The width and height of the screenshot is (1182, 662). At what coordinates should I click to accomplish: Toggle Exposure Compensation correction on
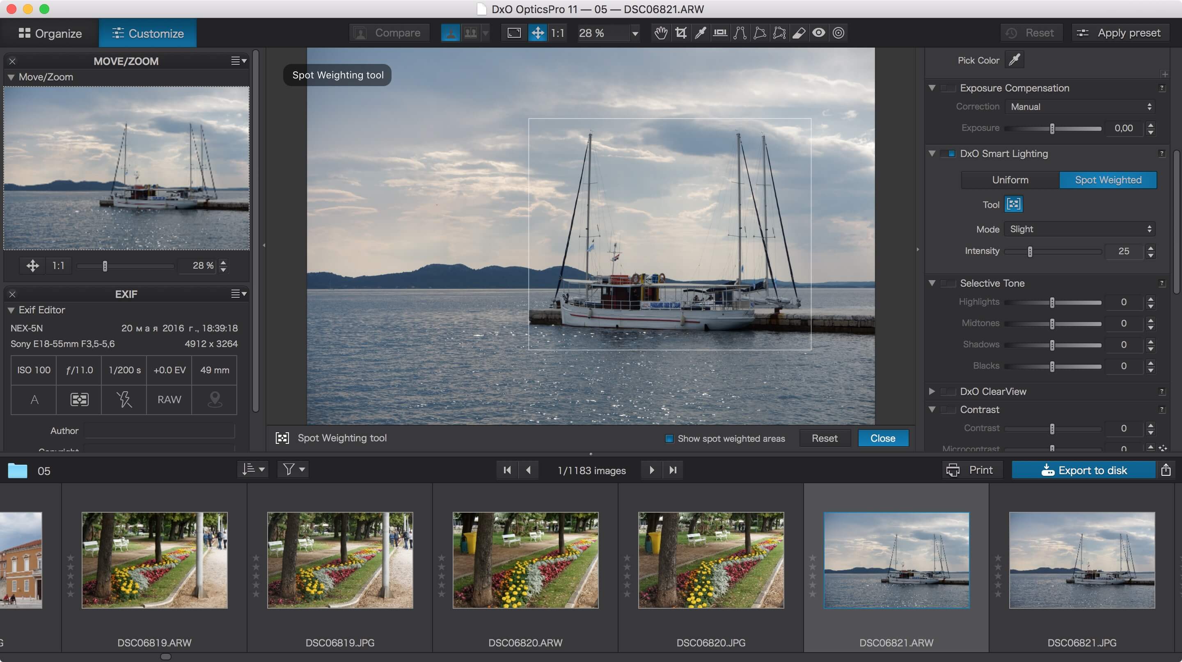click(948, 88)
